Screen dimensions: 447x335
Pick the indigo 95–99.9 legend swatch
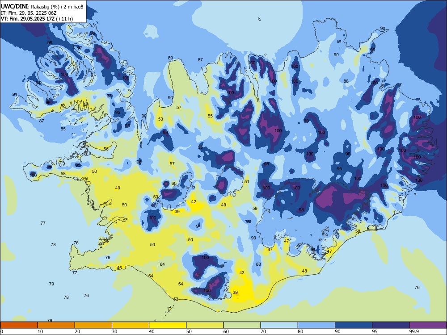point(391,325)
